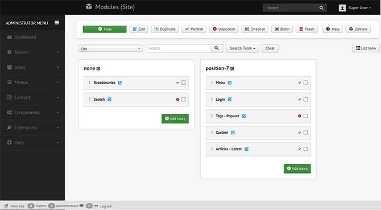Toggle the administrator menu hamburger icon
Screen dimensions: 381x210
click(57, 23)
